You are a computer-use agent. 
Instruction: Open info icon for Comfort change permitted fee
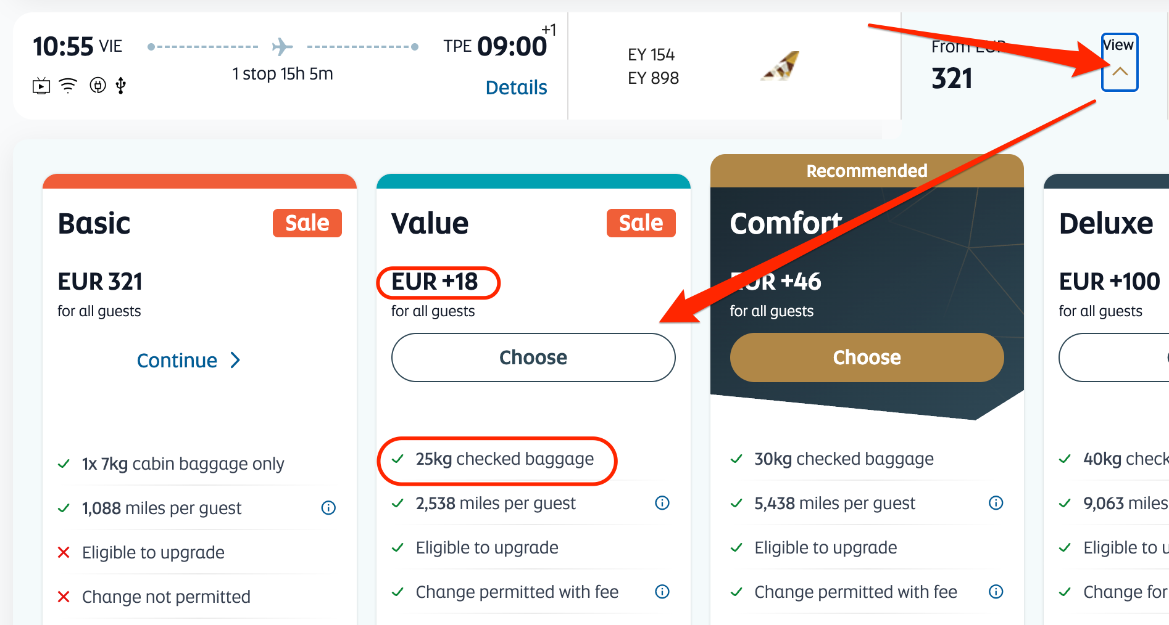[996, 592]
